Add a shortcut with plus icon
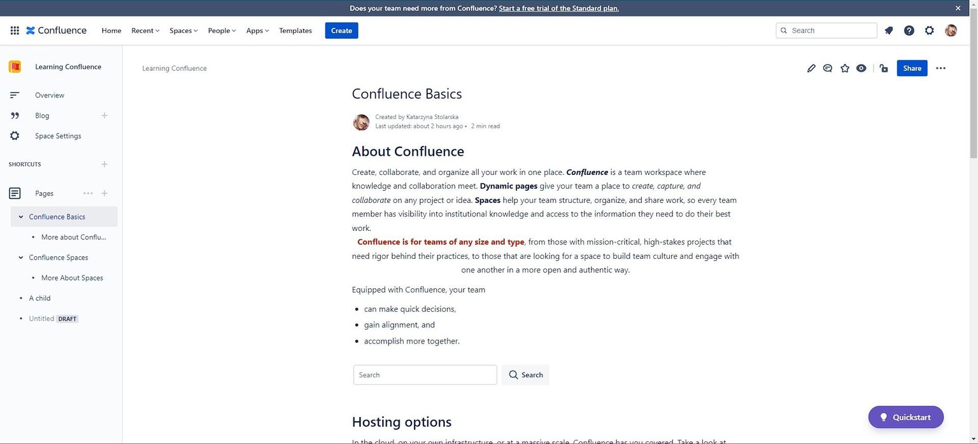978x444 pixels. coord(104,164)
